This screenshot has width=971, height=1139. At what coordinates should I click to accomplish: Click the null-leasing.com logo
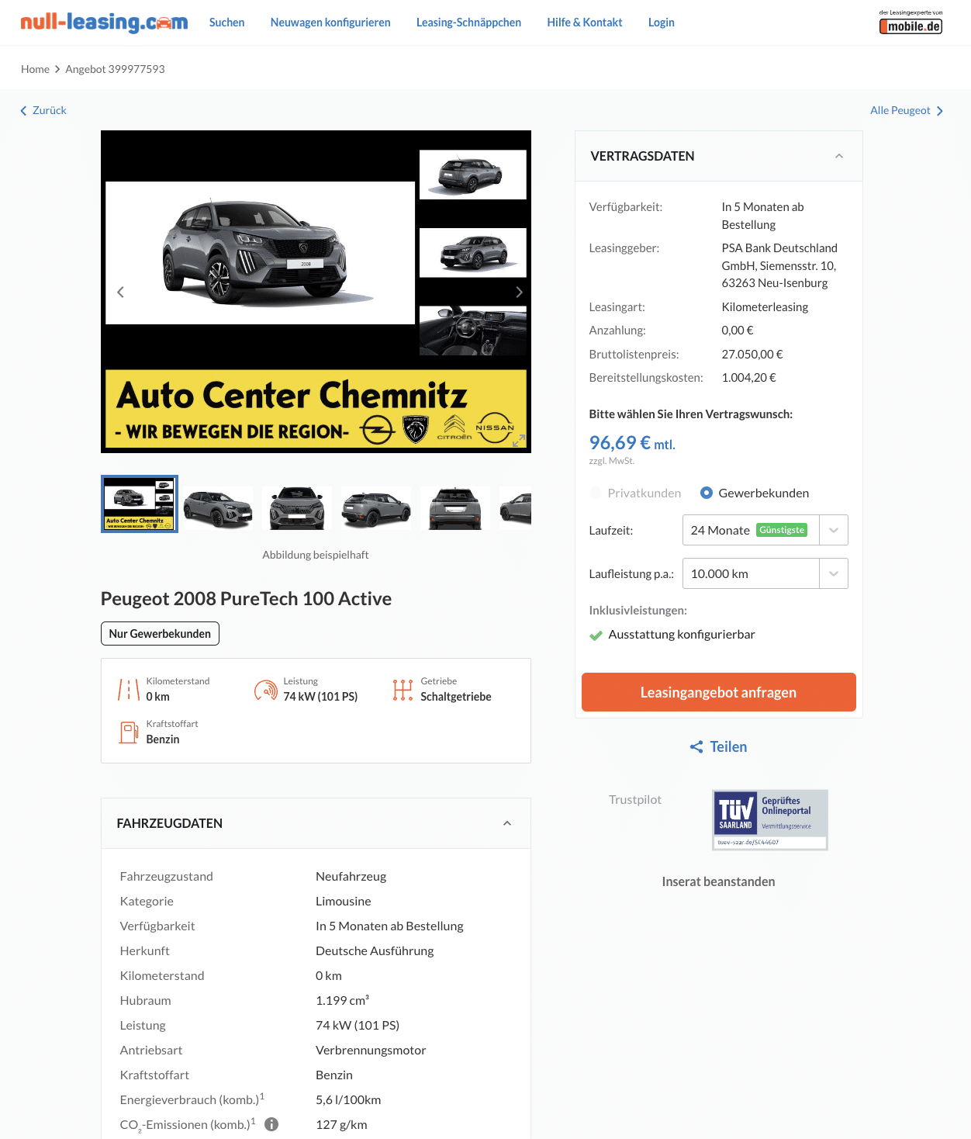pyautogui.click(x=104, y=23)
